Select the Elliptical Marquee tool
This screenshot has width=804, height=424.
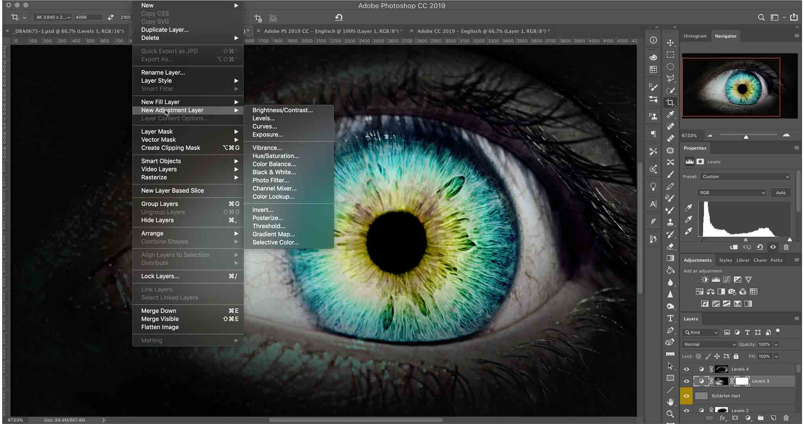670,66
